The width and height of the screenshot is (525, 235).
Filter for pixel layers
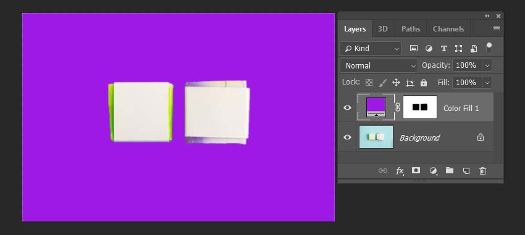pyautogui.click(x=414, y=49)
